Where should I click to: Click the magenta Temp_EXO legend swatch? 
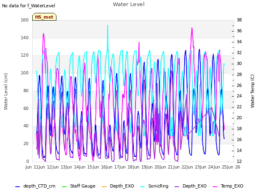[x=215, y=187]
